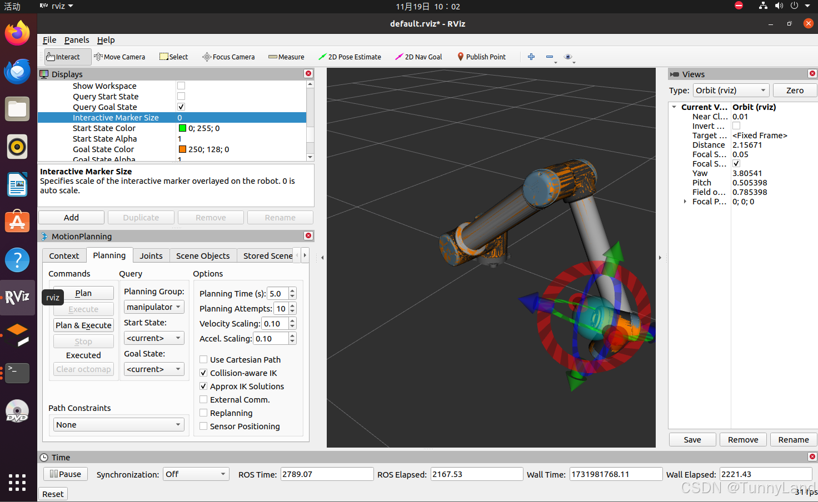Click the green Start State Color swatch
Screen dimensions: 818x502
tap(182, 128)
